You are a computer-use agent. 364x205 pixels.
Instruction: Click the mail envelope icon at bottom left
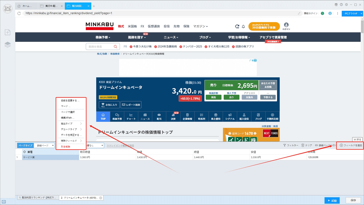pos(4,202)
